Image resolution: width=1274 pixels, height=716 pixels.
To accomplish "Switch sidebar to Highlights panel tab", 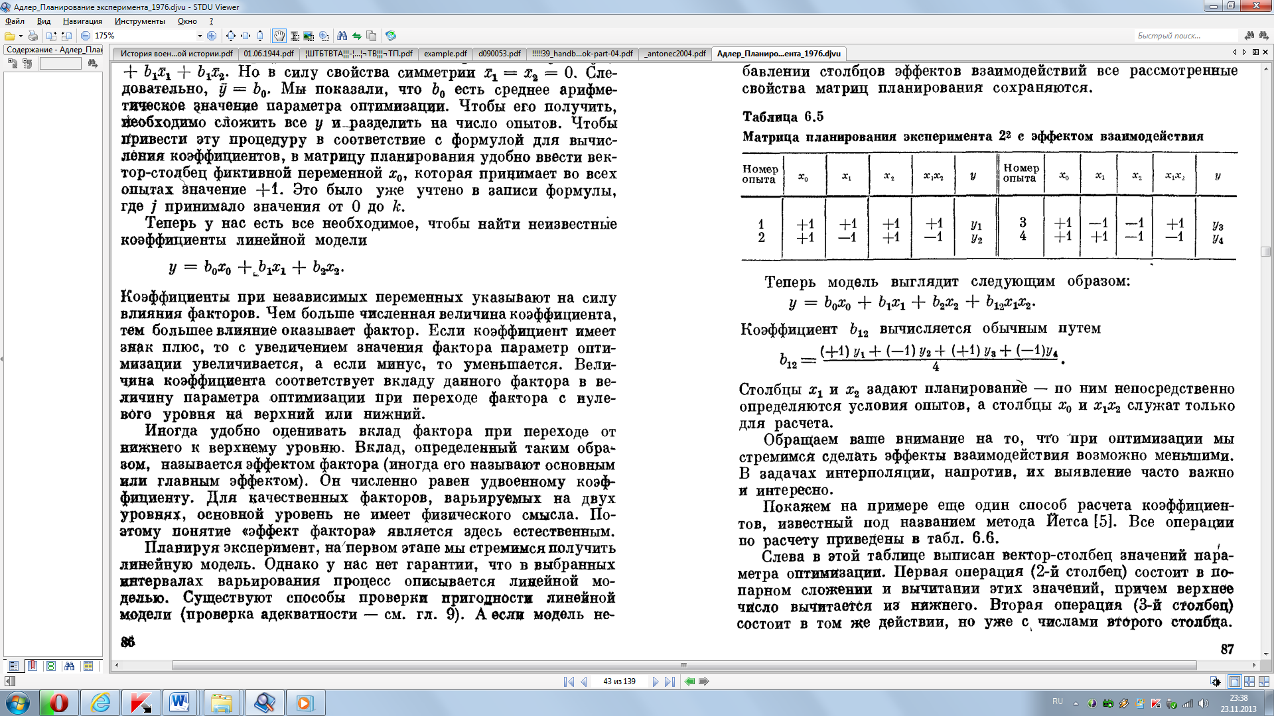I will click(88, 666).
